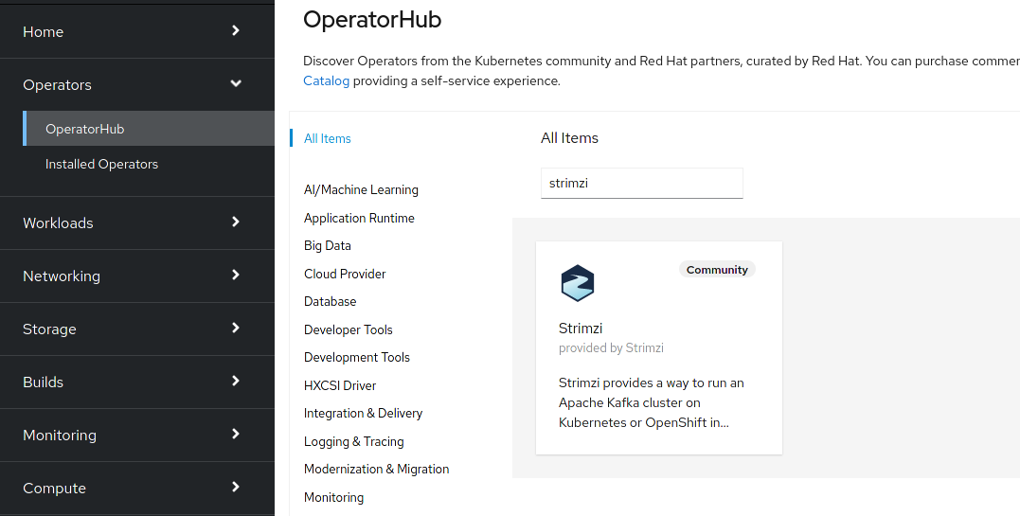Screen dimensions: 1020x516
Task: Click the Strimzi operator logo icon
Action: click(x=577, y=283)
